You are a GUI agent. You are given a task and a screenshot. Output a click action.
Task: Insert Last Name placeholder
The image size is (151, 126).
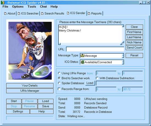tap(134, 37)
